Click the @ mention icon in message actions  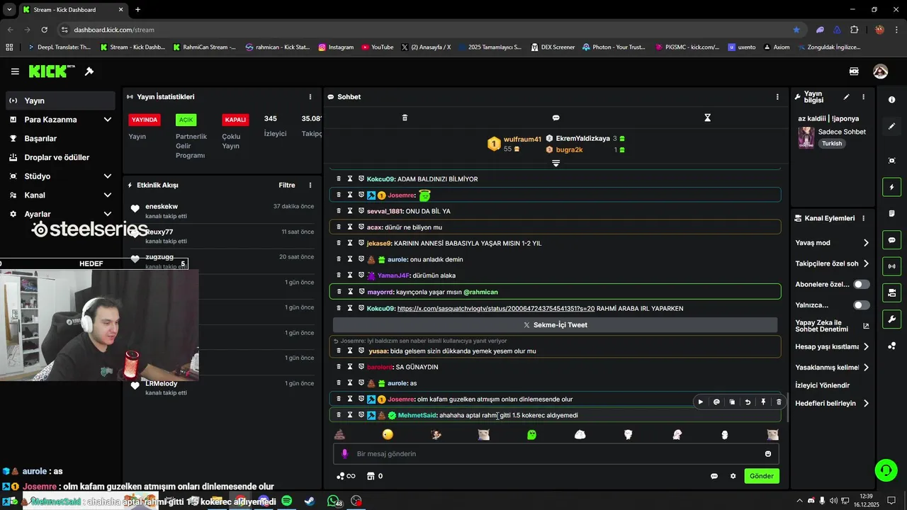pyautogui.click(x=716, y=402)
